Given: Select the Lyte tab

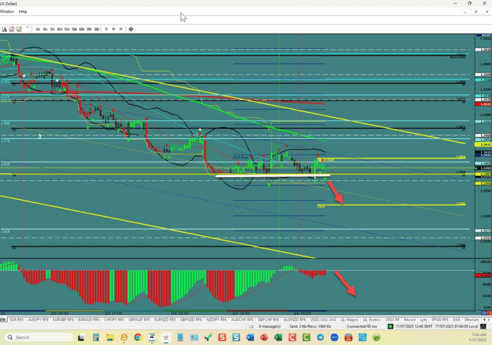Looking at the screenshot, I should pyautogui.click(x=423, y=319).
